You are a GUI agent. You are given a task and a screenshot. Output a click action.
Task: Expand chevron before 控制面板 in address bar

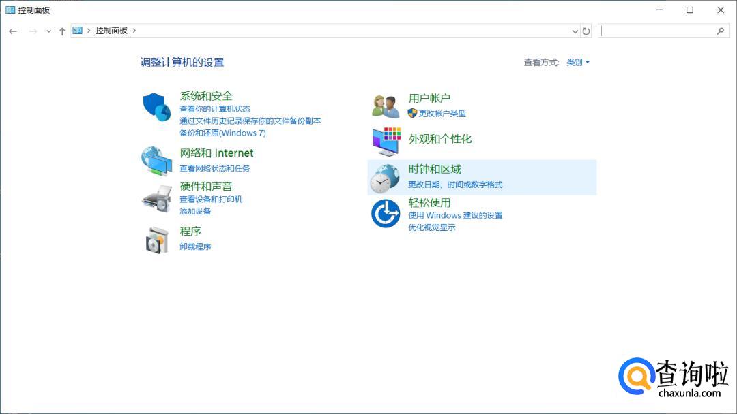coord(88,31)
